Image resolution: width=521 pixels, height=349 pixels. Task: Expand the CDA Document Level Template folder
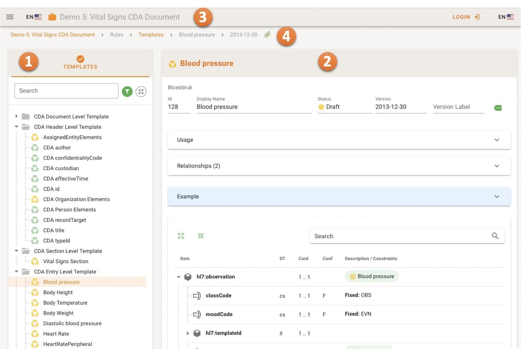coord(16,116)
